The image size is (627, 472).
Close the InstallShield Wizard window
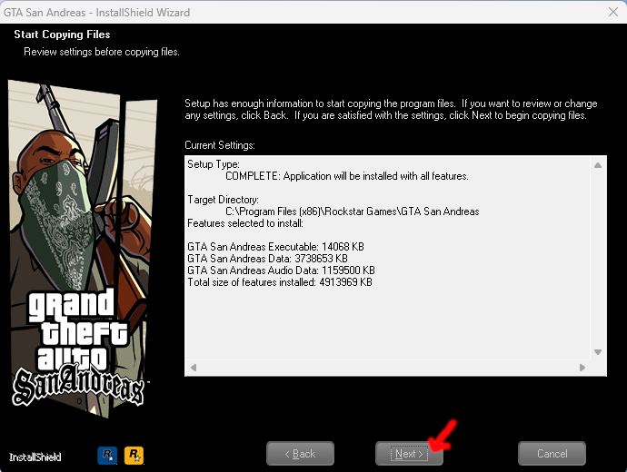pos(613,12)
